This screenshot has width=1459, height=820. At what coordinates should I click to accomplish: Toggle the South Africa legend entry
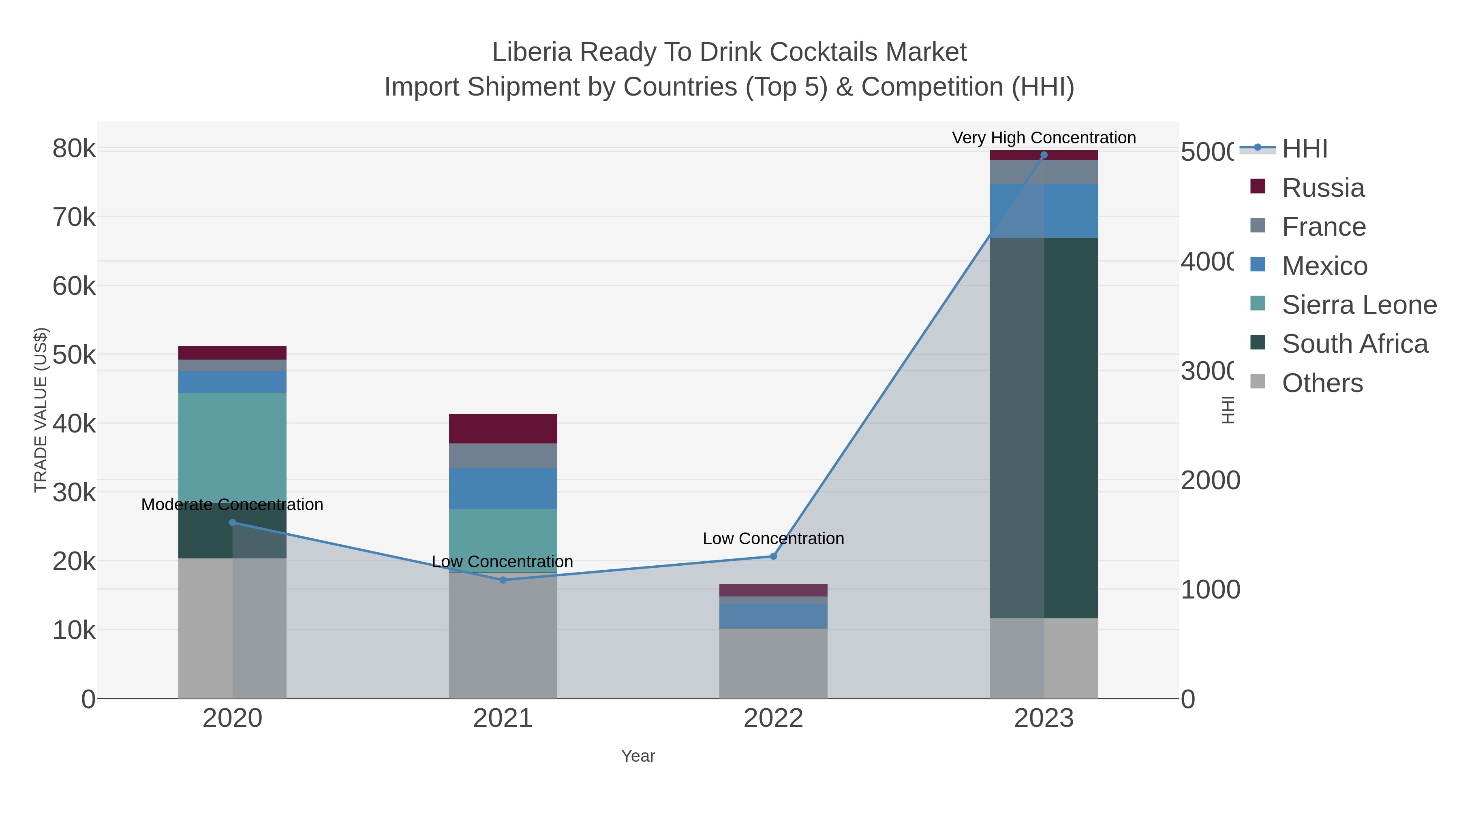(x=1339, y=343)
